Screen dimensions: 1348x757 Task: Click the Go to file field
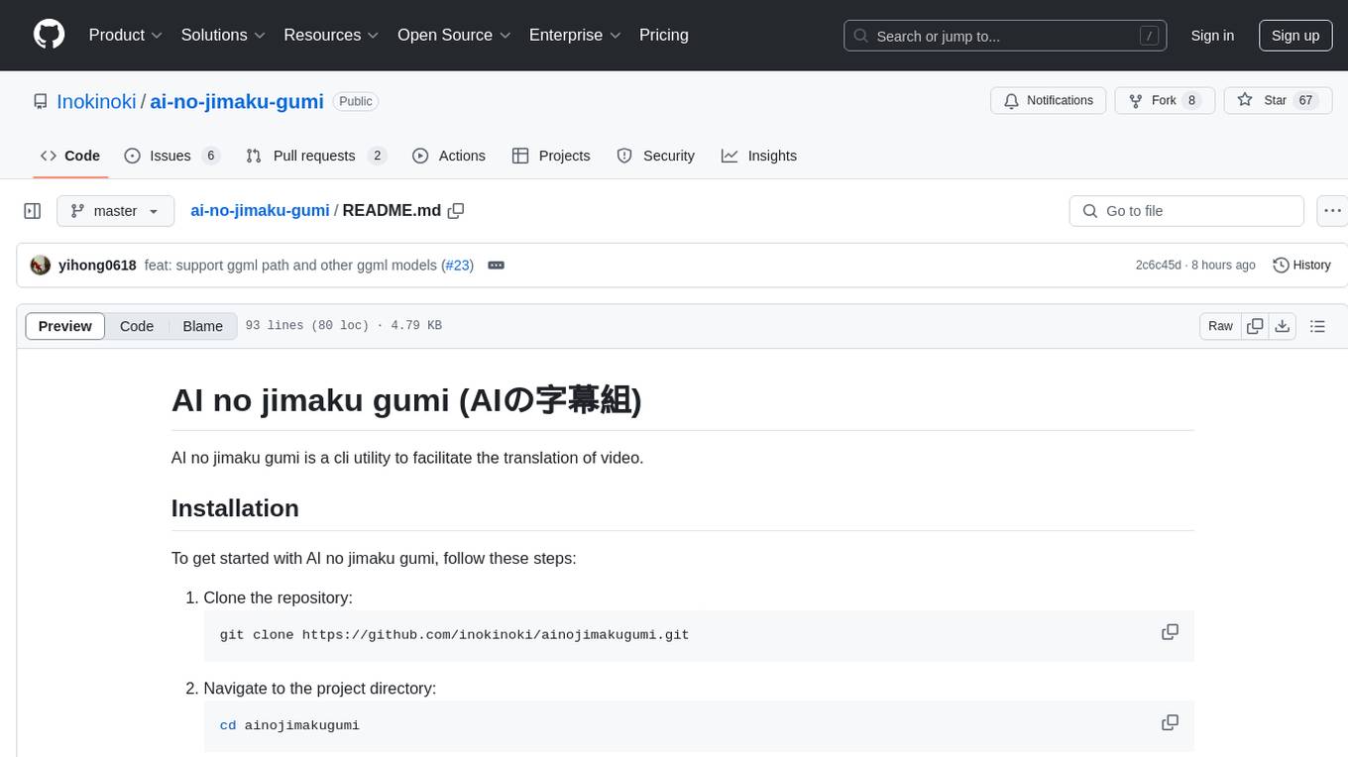(x=1186, y=211)
